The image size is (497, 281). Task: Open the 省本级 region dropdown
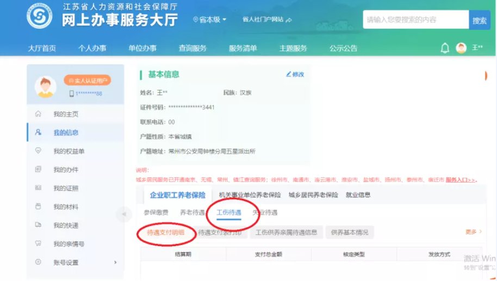tap(210, 20)
